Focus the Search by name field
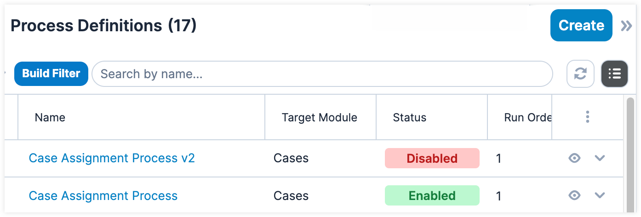This screenshot has height=217, width=641. pos(322,74)
